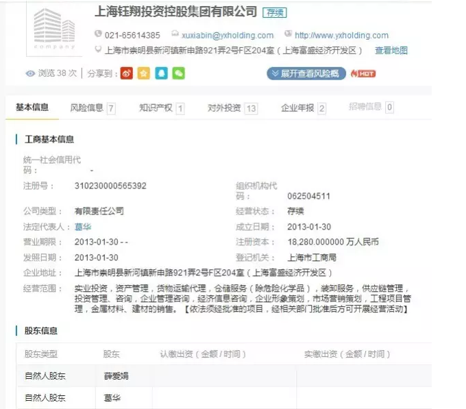
Task: Click company type 有限责任公司
Action: click(99, 211)
